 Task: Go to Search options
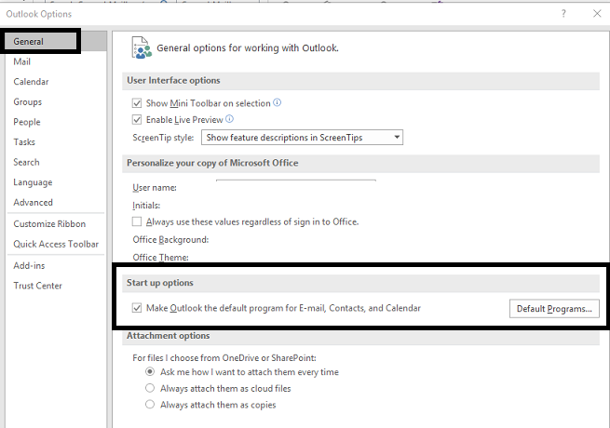[x=26, y=162]
